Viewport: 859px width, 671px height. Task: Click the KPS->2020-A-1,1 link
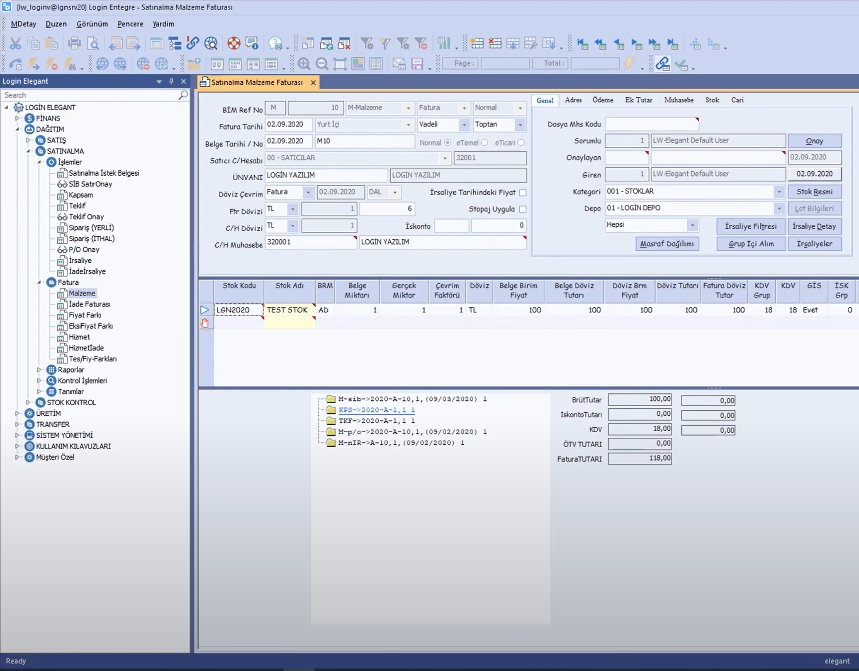click(x=376, y=410)
